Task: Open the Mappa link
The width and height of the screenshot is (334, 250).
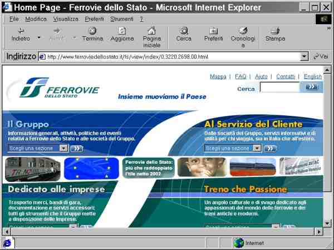Action: (x=218, y=76)
